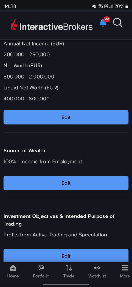This screenshot has height=287, width=132.
Task: Tap the battery 70% status indicator
Action: point(121,6)
